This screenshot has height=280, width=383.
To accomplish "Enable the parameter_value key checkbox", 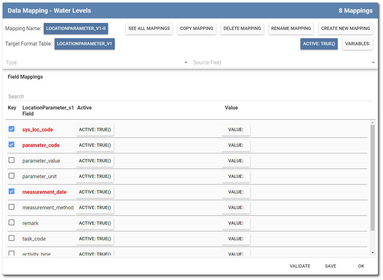I will click(x=11, y=160).
